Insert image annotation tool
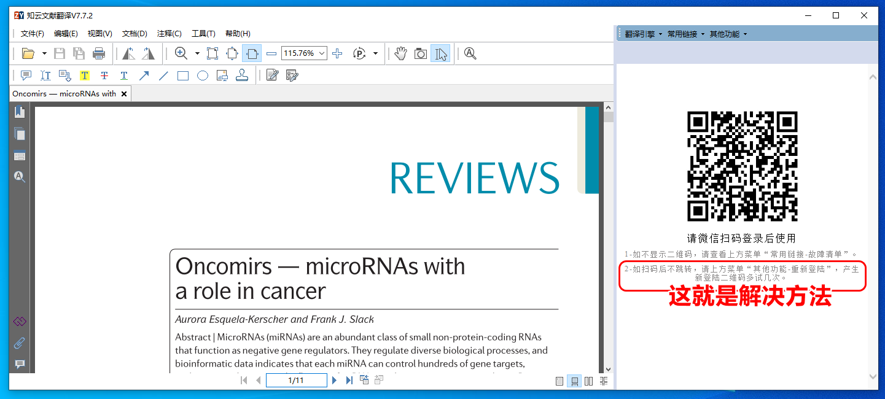This screenshot has height=399, width=885. click(x=222, y=76)
